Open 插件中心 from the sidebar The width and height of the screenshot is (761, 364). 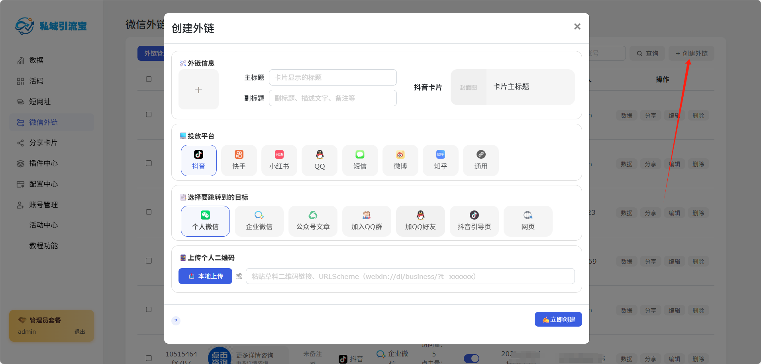(43, 164)
